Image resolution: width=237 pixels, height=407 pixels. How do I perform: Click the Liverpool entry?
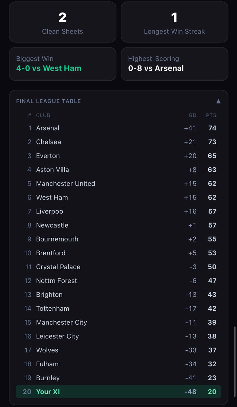(118, 211)
